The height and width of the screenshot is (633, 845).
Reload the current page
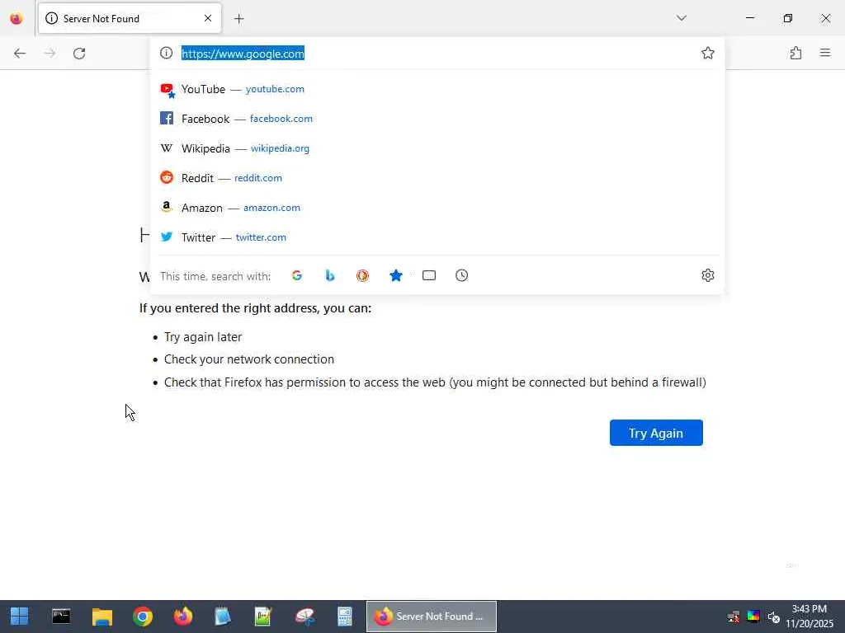79,54
